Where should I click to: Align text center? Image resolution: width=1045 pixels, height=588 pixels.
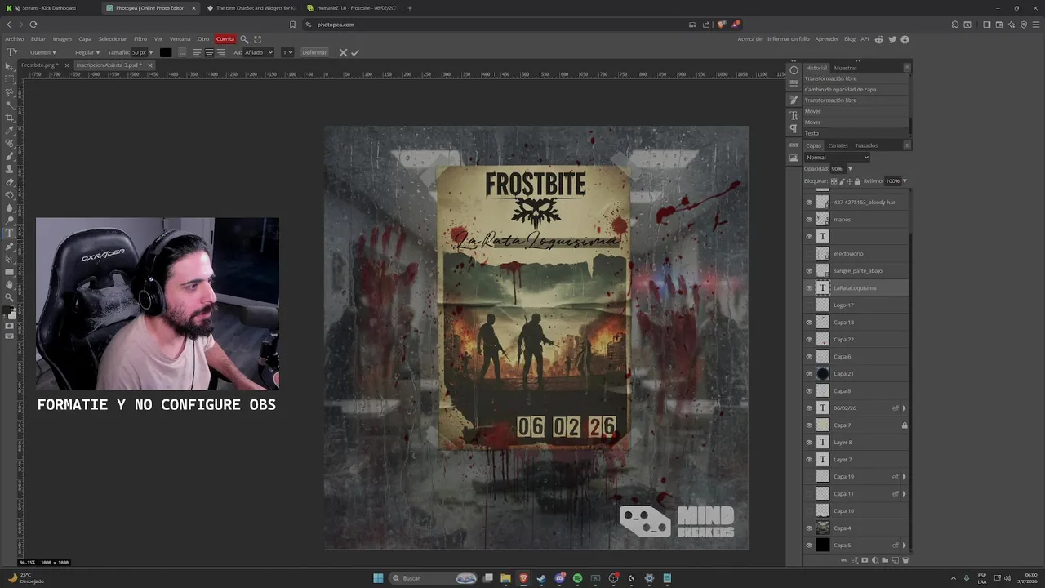tap(209, 52)
